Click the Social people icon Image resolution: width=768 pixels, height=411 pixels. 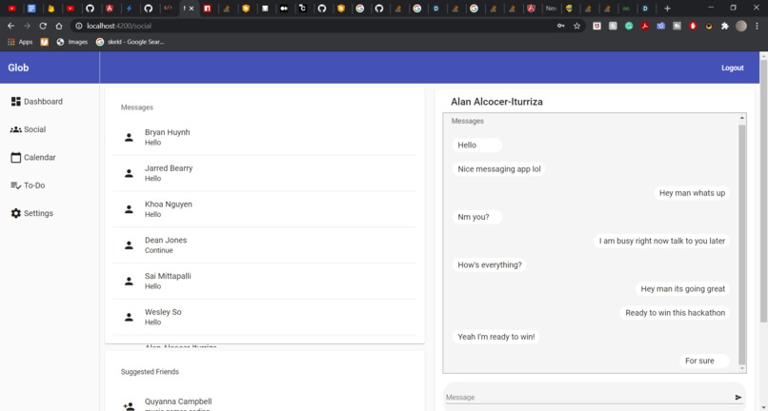click(15, 129)
